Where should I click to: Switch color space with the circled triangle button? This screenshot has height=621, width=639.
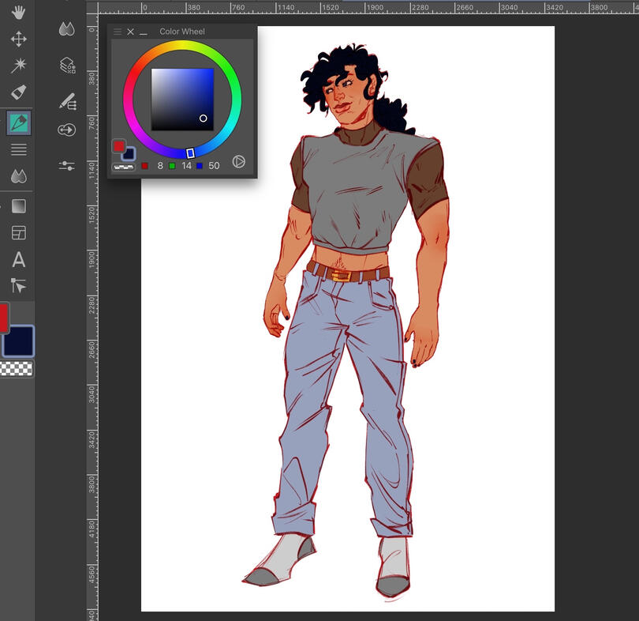pos(239,162)
